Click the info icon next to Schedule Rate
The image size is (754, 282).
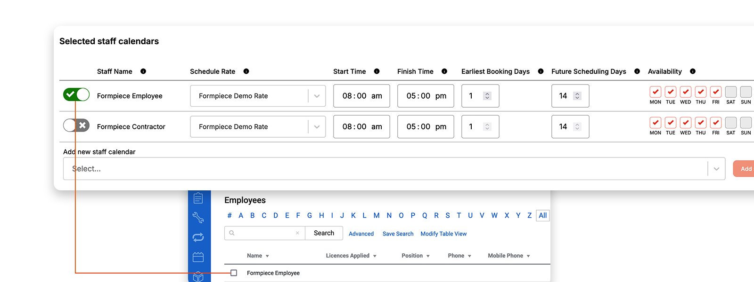pos(246,71)
